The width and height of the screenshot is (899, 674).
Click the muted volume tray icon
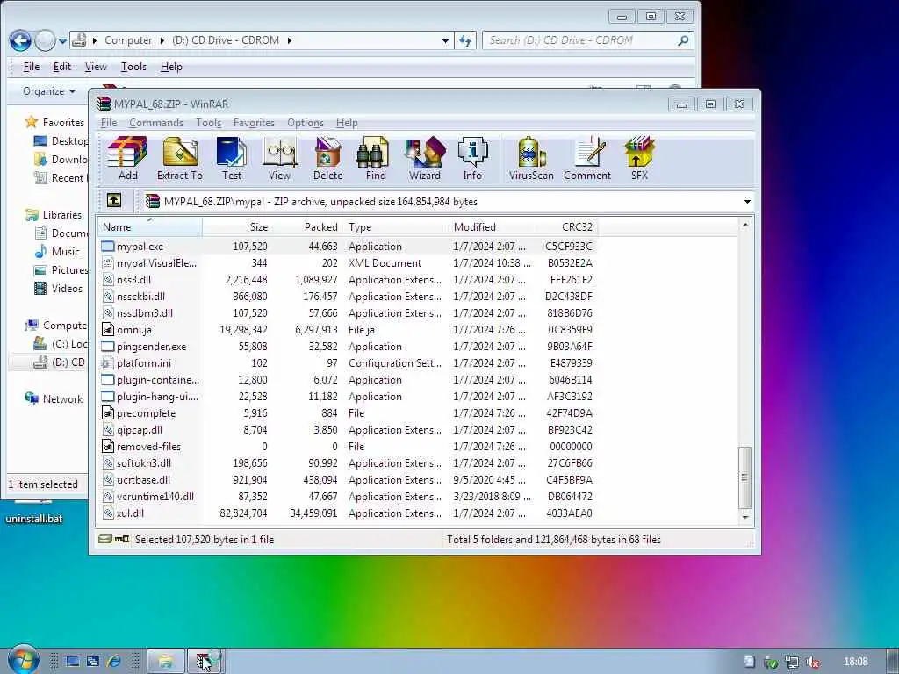(812, 662)
